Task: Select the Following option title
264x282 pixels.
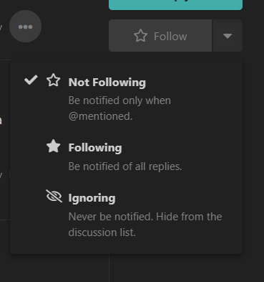Action: tap(95, 148)
